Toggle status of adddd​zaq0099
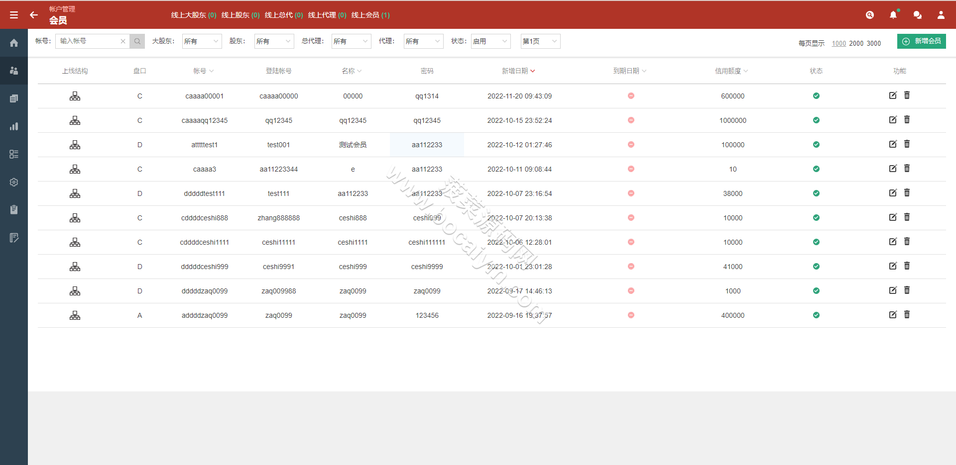The width and height of the screenshot is (956, 465). [x=816, y=315]
